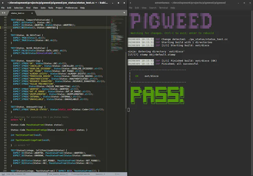Image resolution: width=253 pixels, height=176 pixels.
Task: Open the File menu in Sublime Text
Action: click(x=3, y=8)
